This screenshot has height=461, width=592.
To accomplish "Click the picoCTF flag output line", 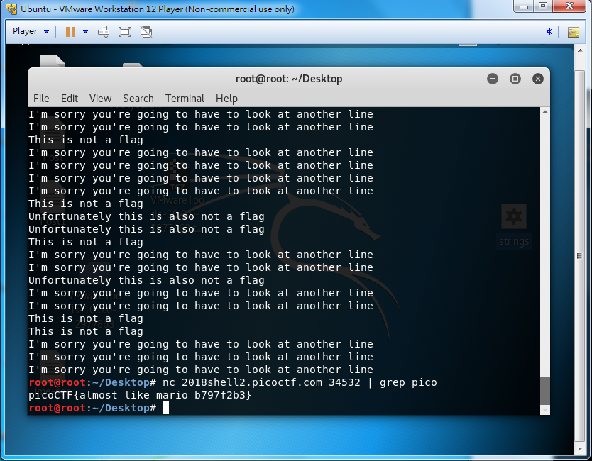I will click(140, 395).
